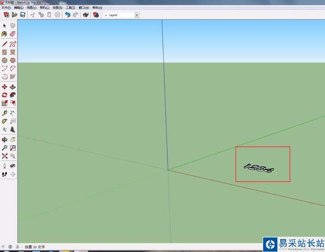Viewport: 325px width, 252px height.
Task: Pick the Pie arc tool
Action: [x=12, y=77]
